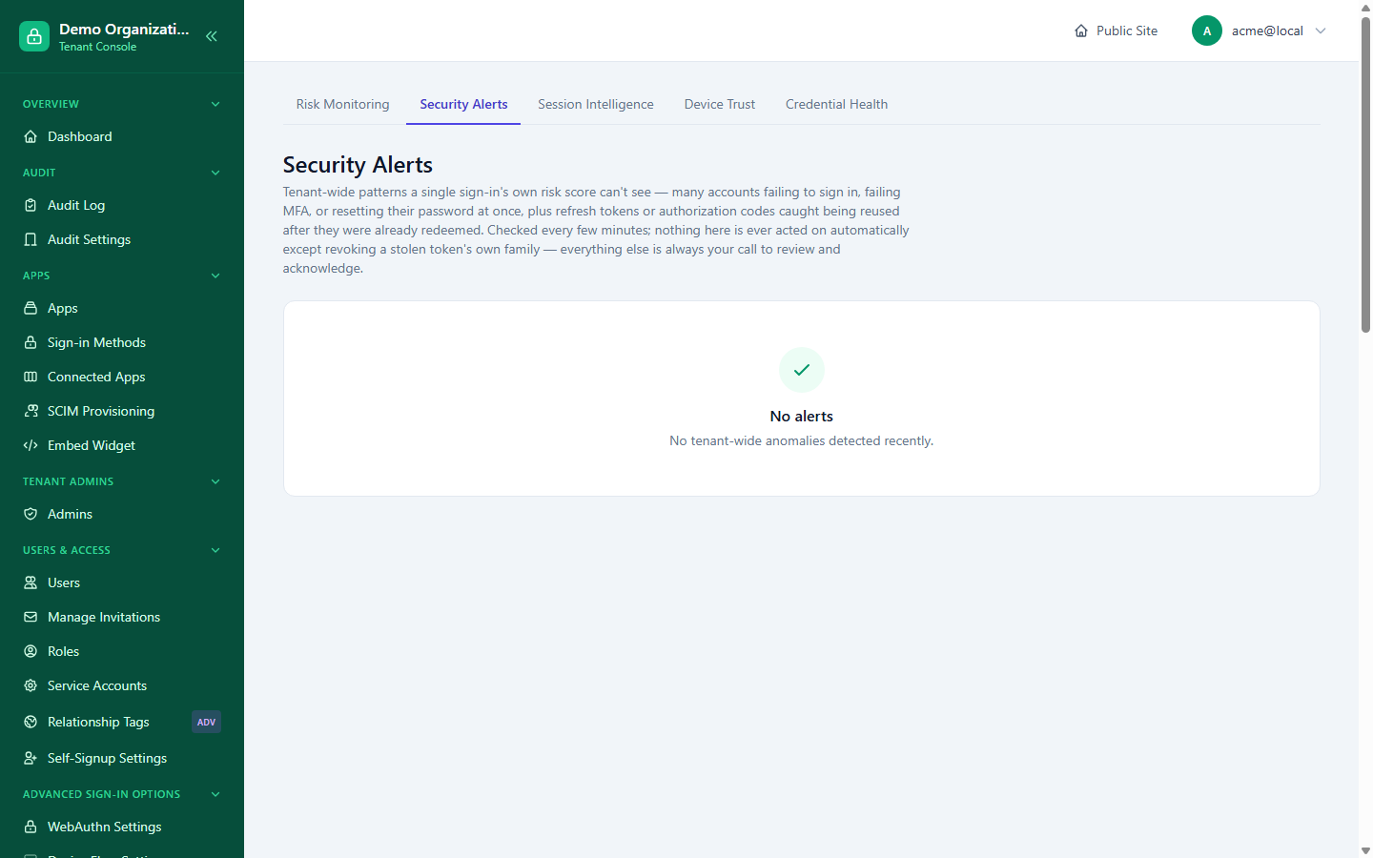Image resolution: width=1373 pixels, height=858 pixels.
Task: Click the Connected Apps icon
Action: [x=31, y=377]
